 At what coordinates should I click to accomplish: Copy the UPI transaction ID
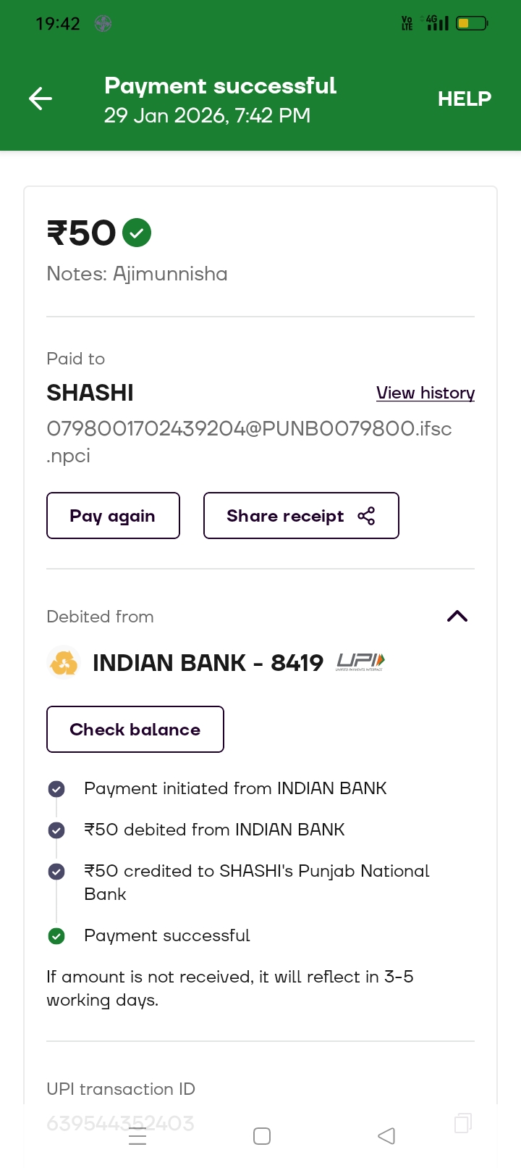point(462,1123)
